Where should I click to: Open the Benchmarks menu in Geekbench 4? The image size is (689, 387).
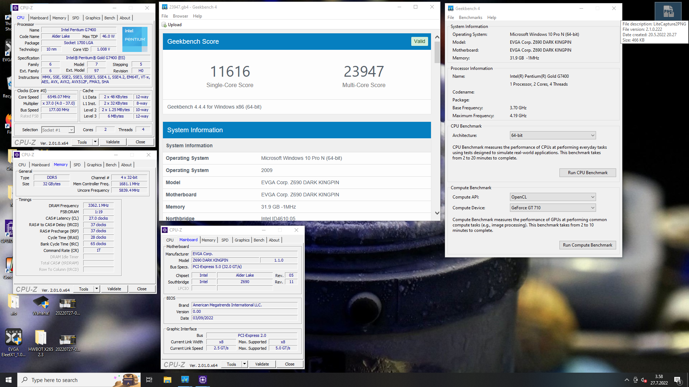470,18
